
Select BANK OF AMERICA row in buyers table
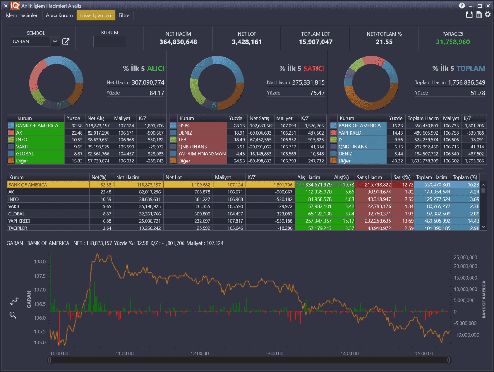87,126
